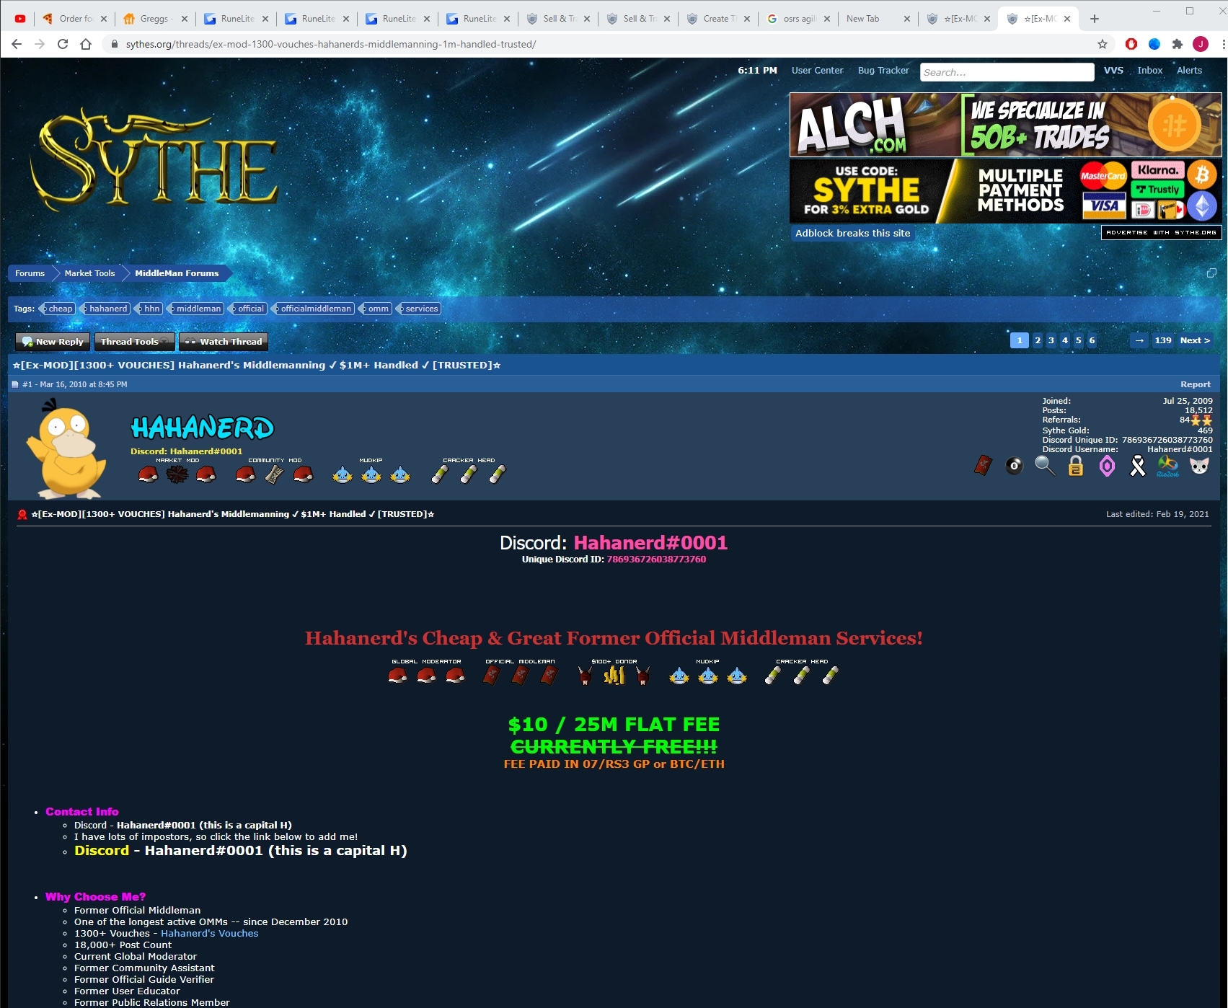The image size is (1228, 1008).
Task: Click the Watch Thread button
Action: click(224, 342)
